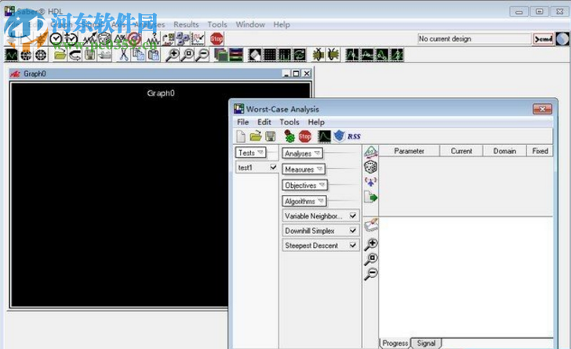The image size is (571, 349).
Task: Click the colored signal bars icon
Action: pyautogui.click(x=236, y=56)
